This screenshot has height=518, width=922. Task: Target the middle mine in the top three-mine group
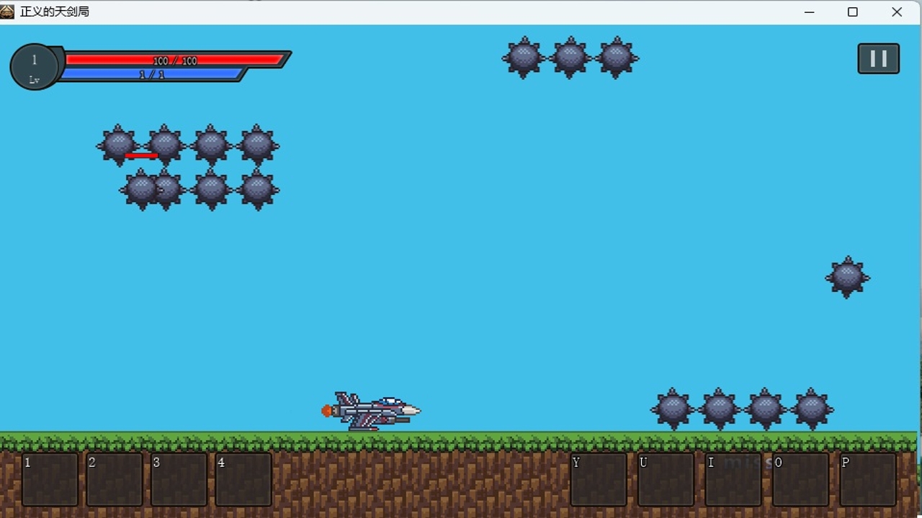click(570, 58)
